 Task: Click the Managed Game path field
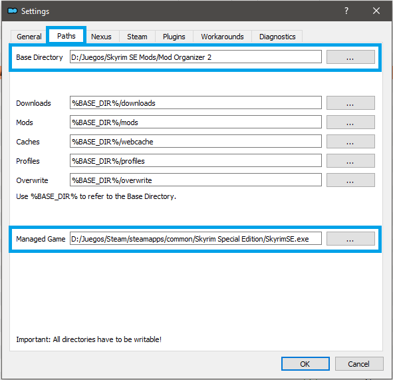tap(196, 238)
